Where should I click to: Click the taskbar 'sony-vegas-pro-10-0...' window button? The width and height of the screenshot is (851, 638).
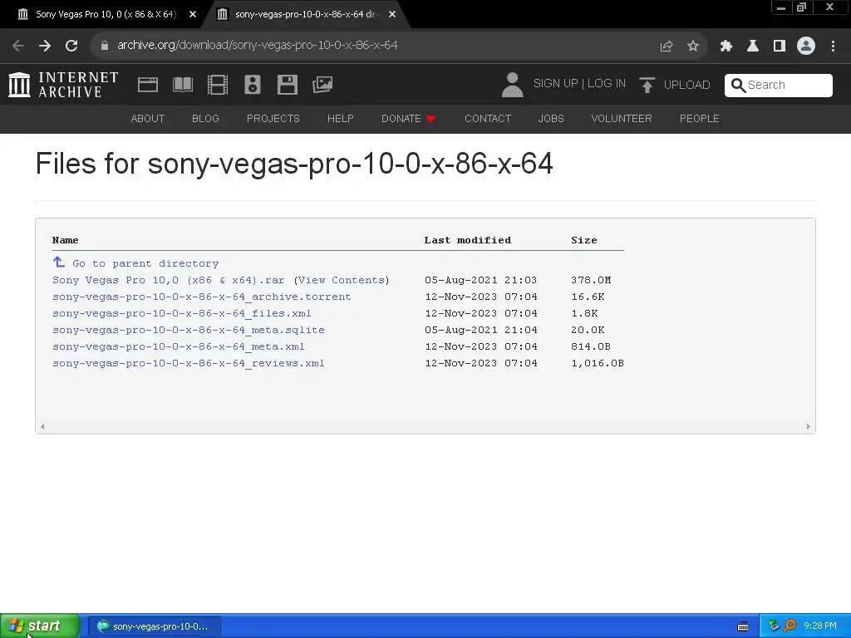(x=154, y=626)
